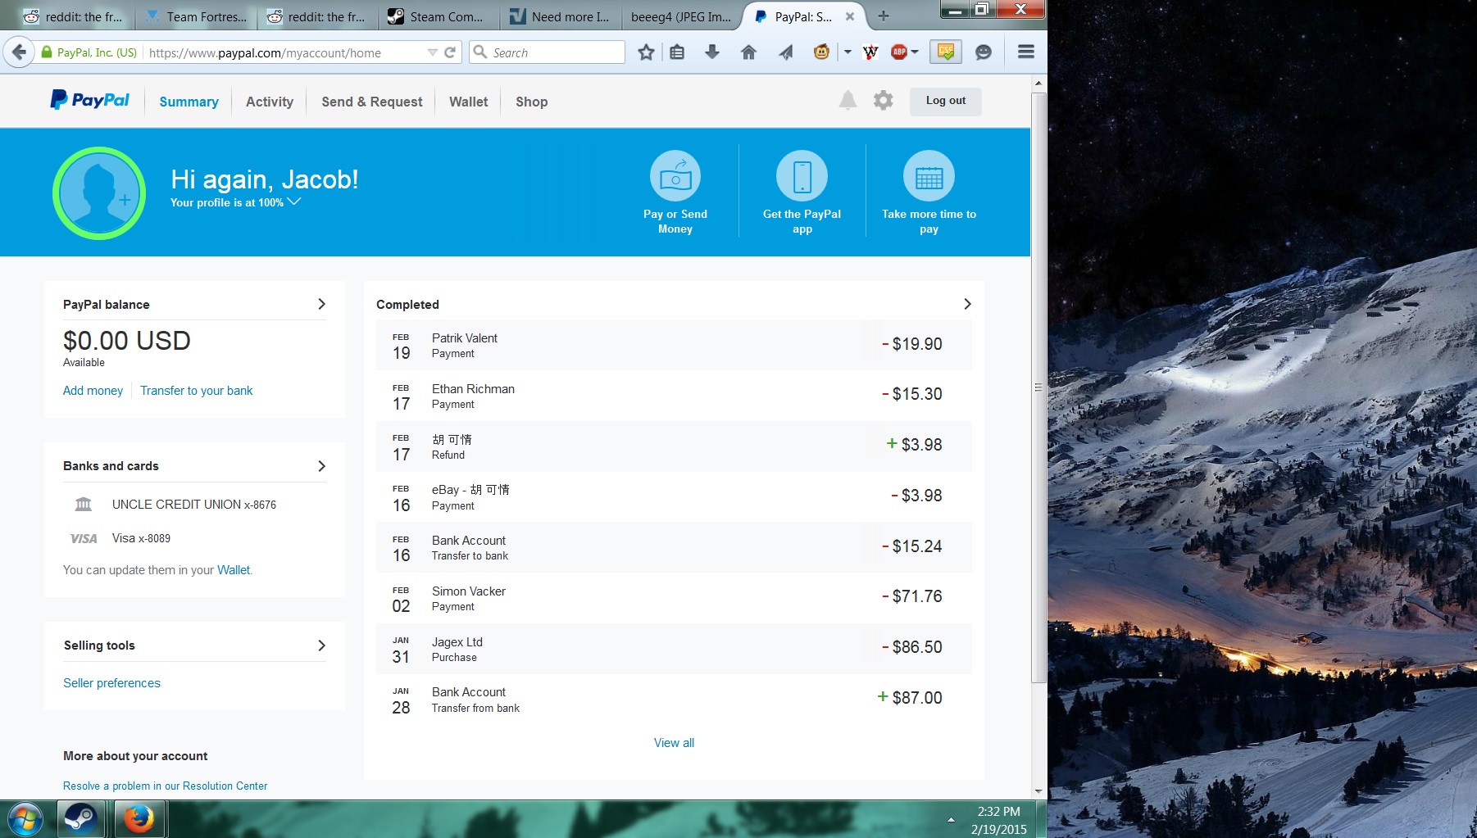Click the Transfer to your bank link
The width and height of the screenshot is (1477, 838).
(x=196, y=391)
